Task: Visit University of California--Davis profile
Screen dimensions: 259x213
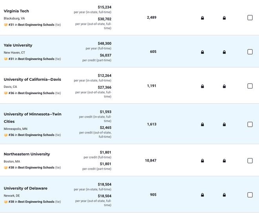Action: 32,79
